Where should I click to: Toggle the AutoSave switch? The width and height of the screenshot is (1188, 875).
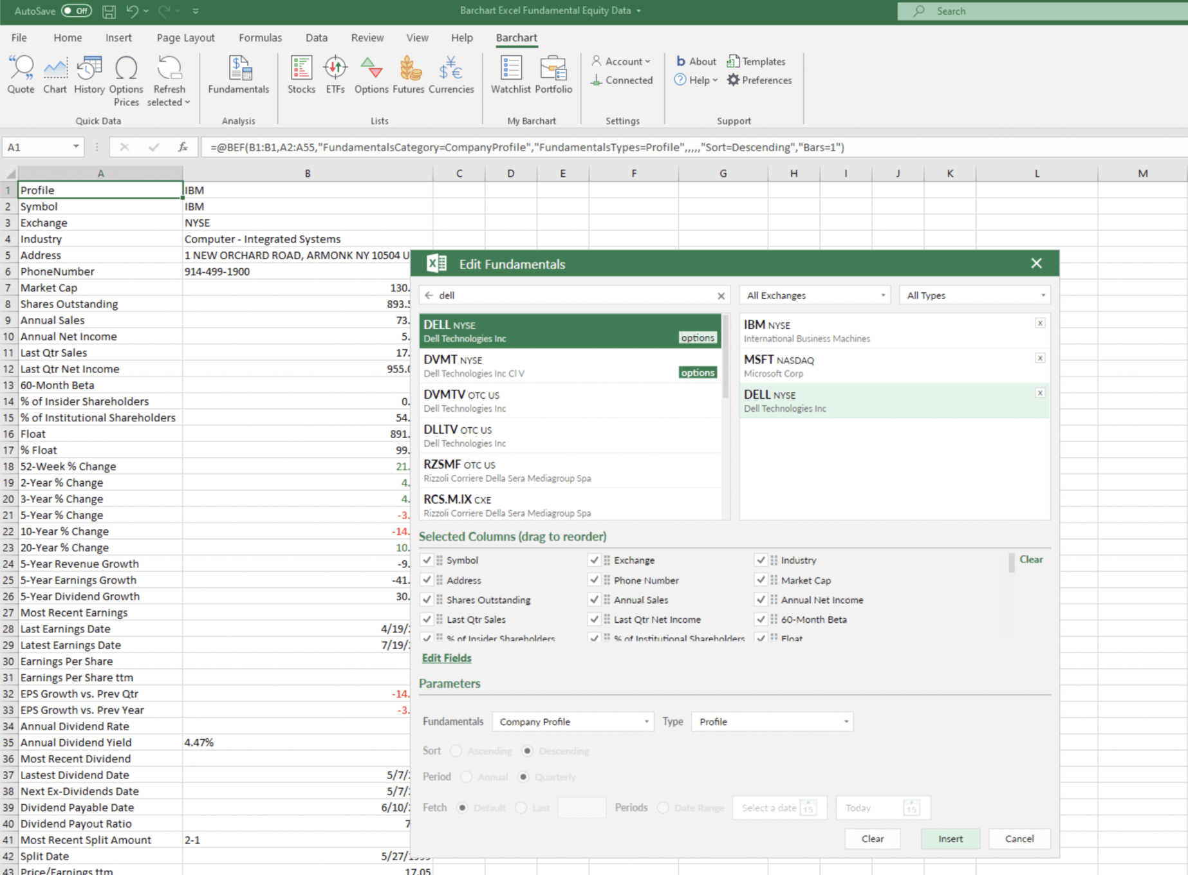(76, 11)
